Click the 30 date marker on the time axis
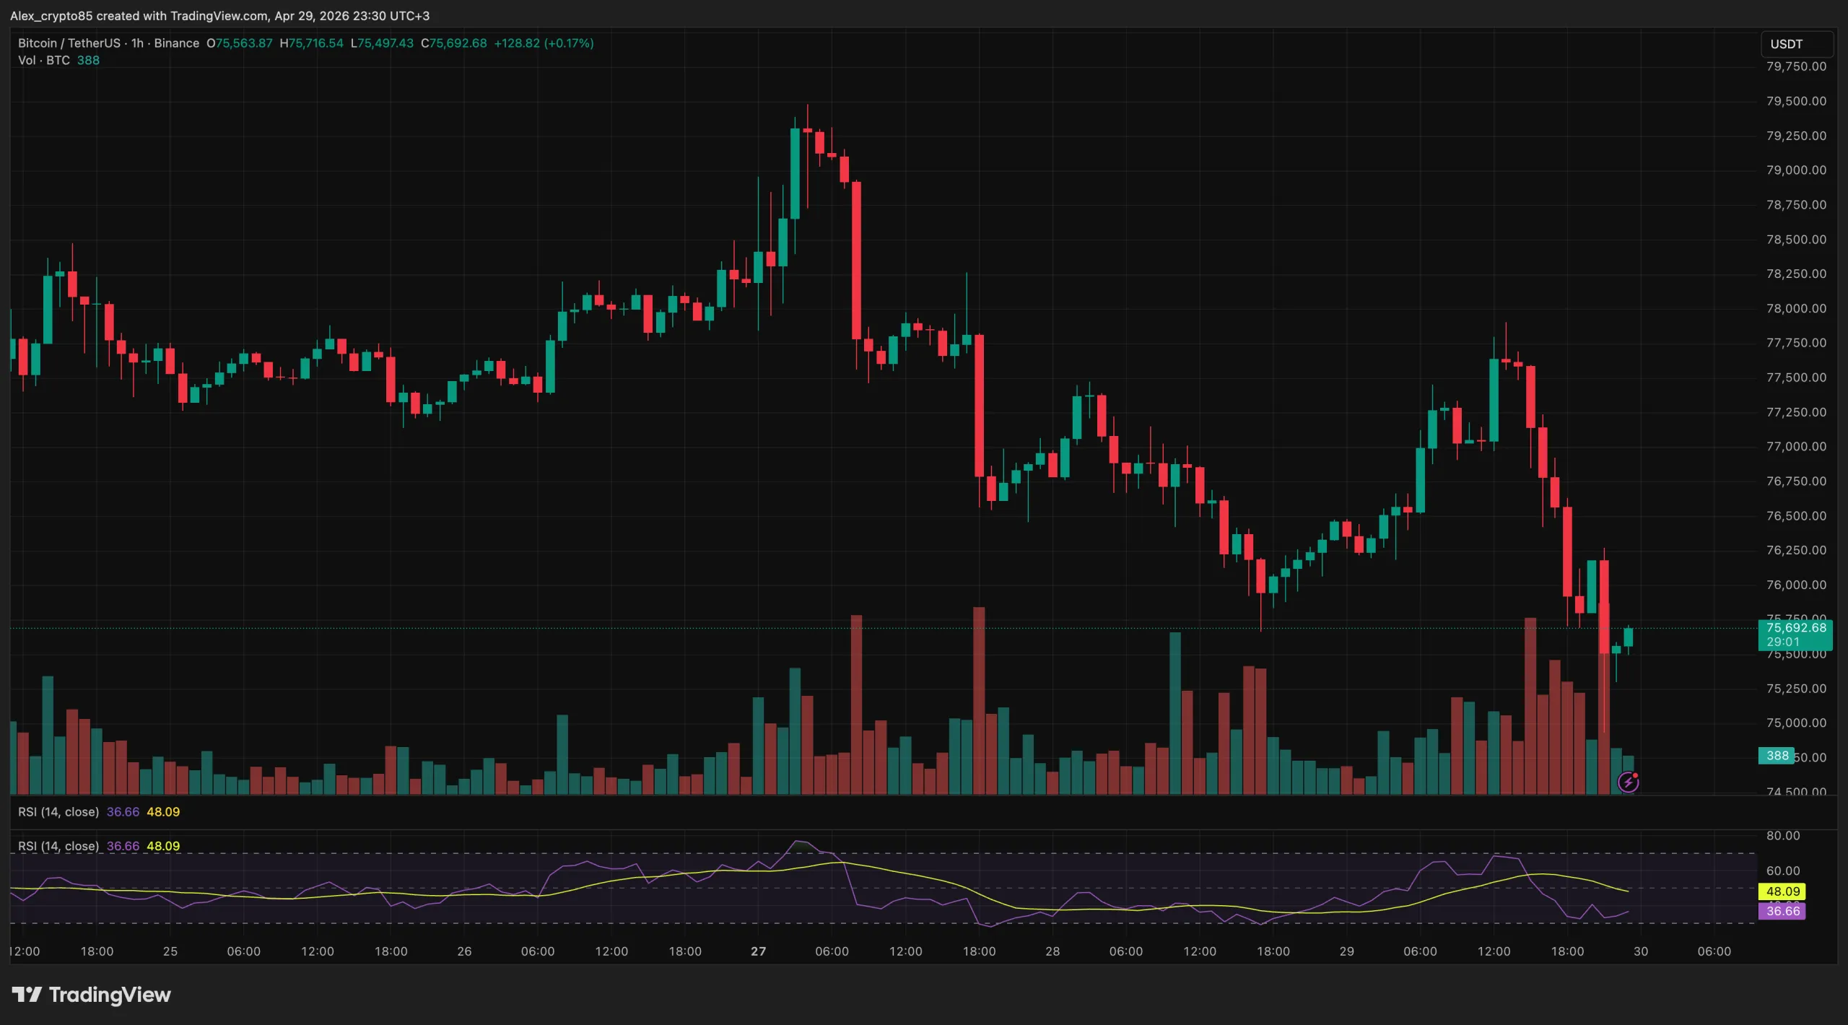 (1641, 951)
